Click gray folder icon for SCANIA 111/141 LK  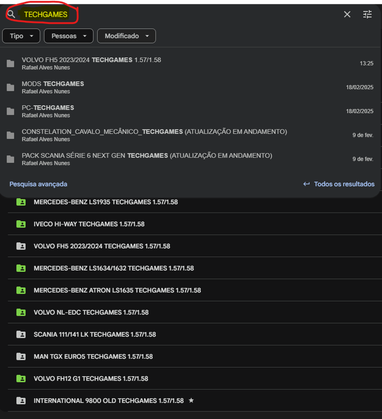tap(21, 335)
